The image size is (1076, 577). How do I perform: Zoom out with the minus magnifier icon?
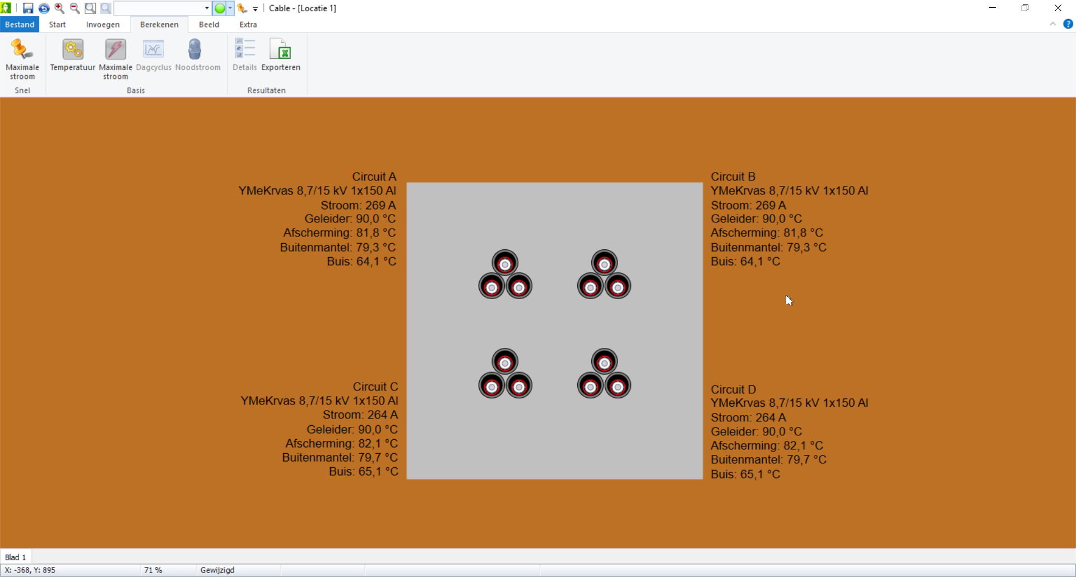pyautogui.click(x=75, y=8)
